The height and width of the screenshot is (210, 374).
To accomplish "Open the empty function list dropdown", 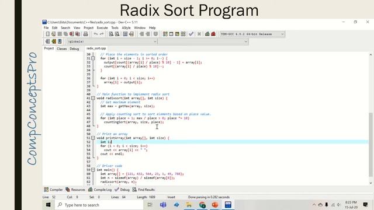I will click(x=203, y=41).
